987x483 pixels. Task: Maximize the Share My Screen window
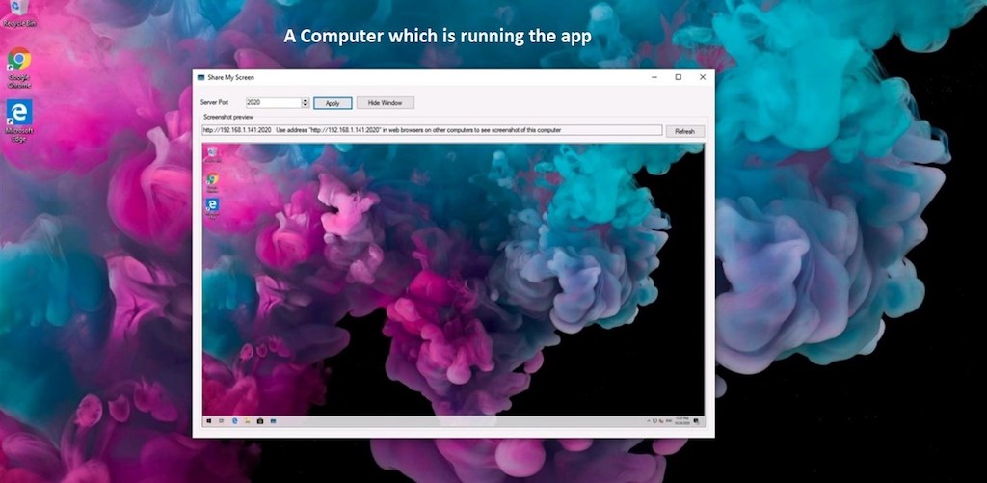click(678, 77)
